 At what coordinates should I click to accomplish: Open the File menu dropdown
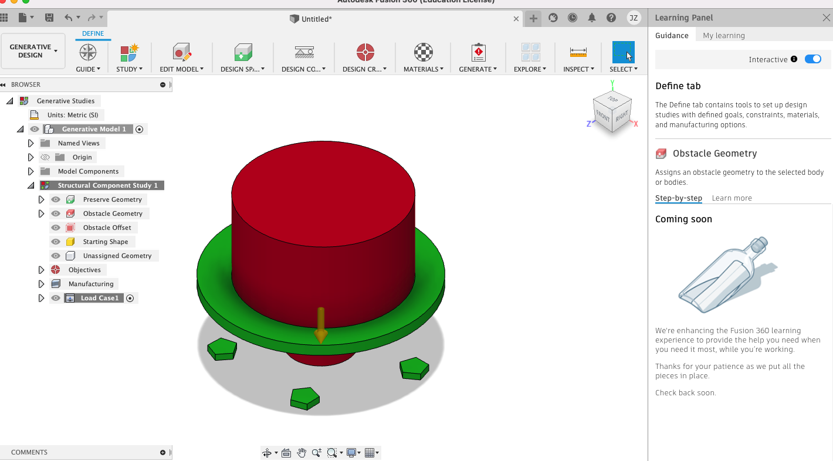(x=26, y=18)
